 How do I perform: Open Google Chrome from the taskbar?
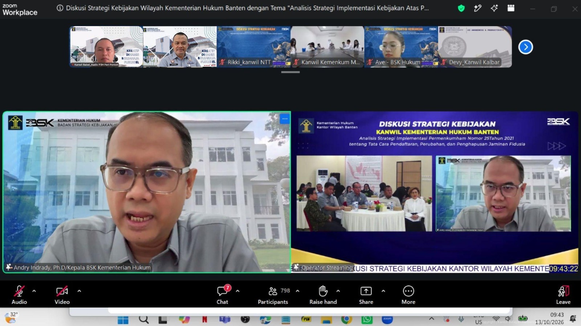(346, 319)
